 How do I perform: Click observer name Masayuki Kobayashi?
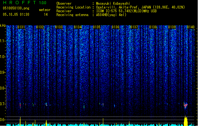(x=113, y=3)
